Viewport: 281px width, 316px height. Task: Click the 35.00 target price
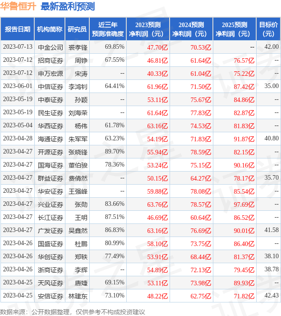tap(272, 86)
